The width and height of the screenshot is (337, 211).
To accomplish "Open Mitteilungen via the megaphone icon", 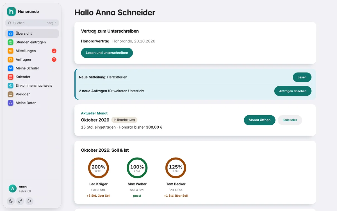I will point(10,51).
